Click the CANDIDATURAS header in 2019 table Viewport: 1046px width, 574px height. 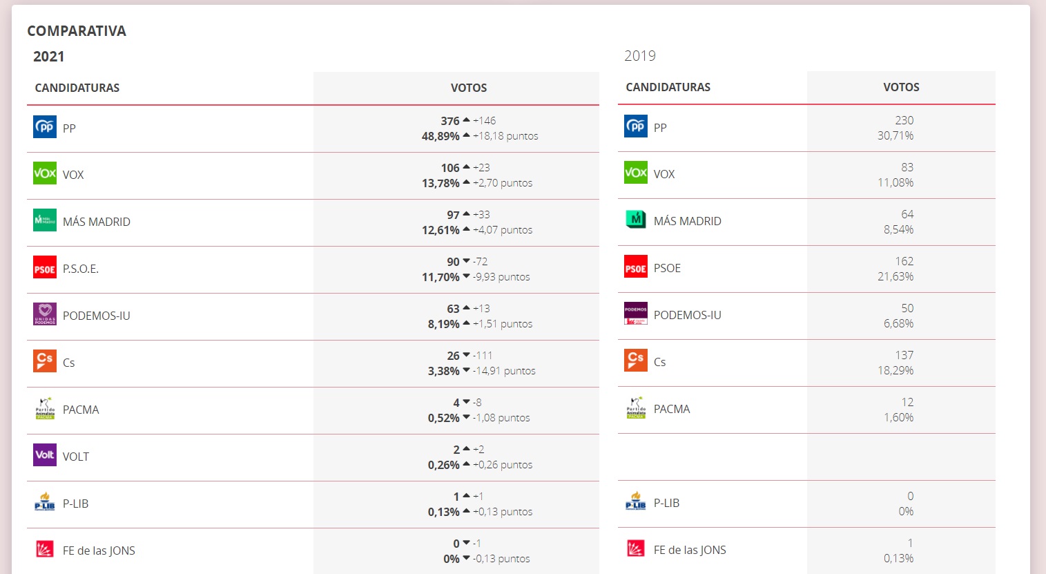[x=668, y=87]
